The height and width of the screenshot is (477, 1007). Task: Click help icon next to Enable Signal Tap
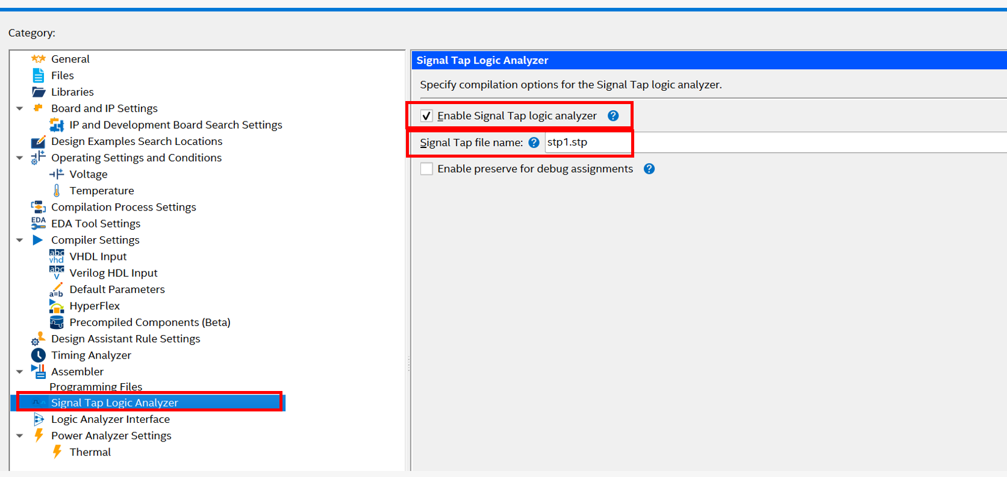click(613, 116)
